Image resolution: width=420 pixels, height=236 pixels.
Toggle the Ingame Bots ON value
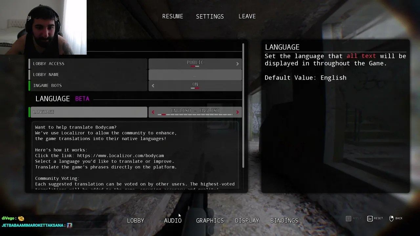(195, 85)
